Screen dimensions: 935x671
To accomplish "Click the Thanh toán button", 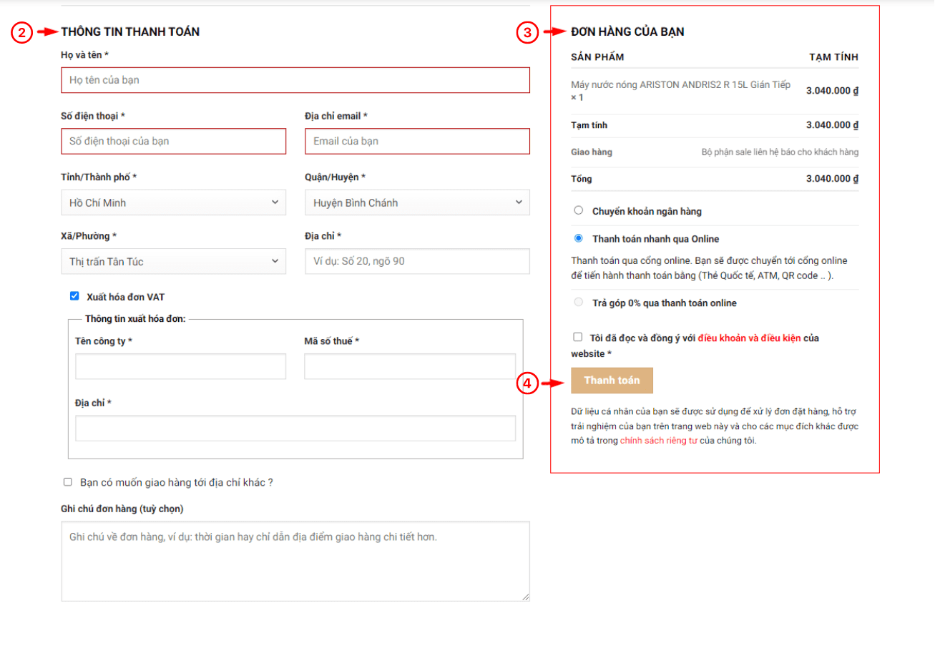I will [612, 381].
